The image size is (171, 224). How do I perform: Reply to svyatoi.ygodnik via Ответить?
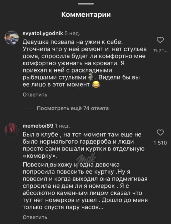[35, 95]
